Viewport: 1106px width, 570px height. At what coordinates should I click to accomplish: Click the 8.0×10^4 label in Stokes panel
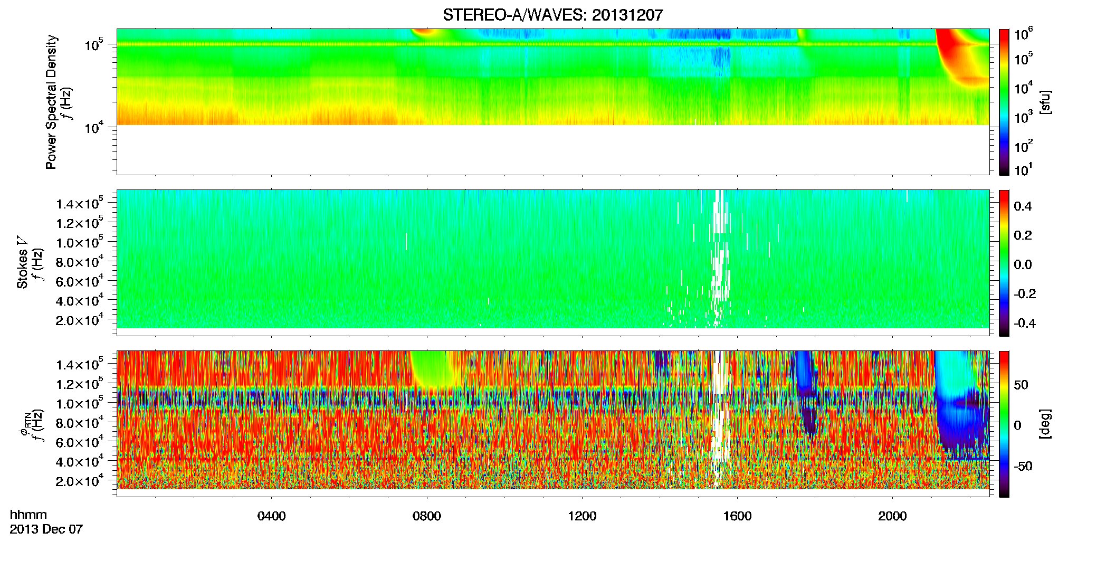click(x=80, y=262)
